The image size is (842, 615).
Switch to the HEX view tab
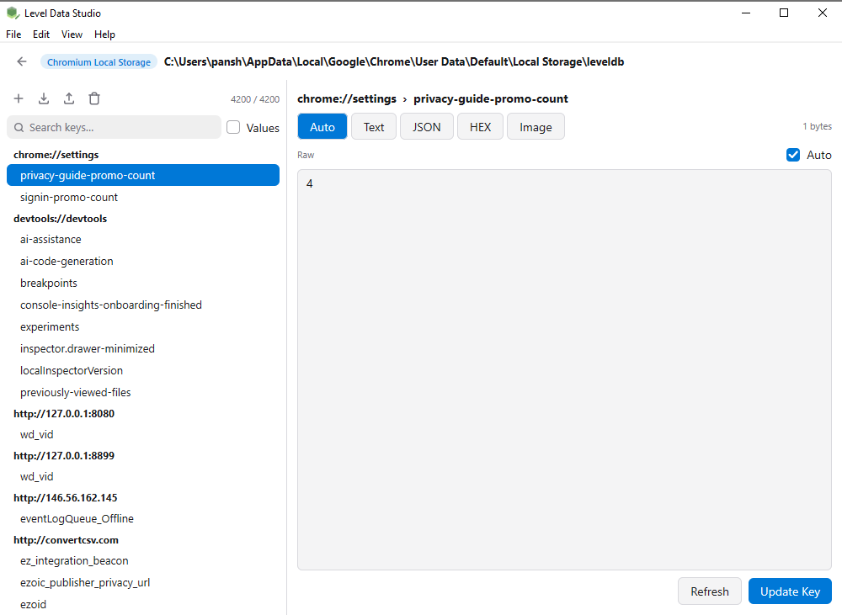point(480,127)
